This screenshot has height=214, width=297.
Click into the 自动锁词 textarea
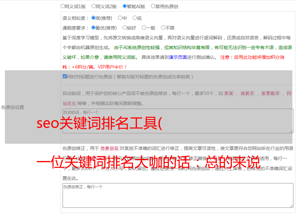178,121
